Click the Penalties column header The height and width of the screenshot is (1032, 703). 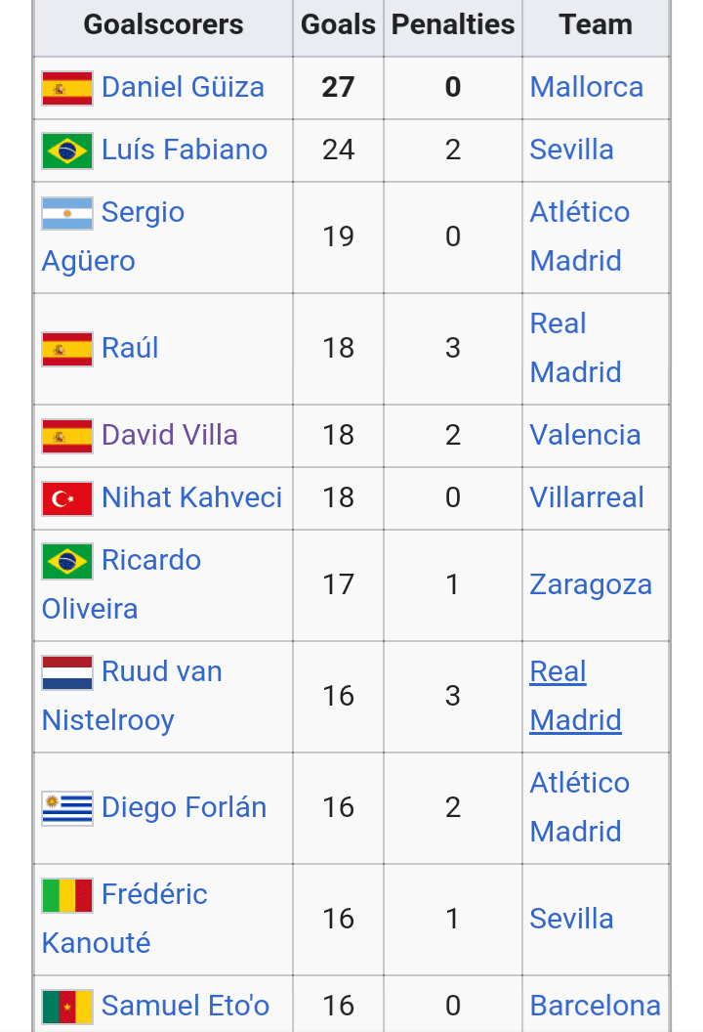(453, 25)
